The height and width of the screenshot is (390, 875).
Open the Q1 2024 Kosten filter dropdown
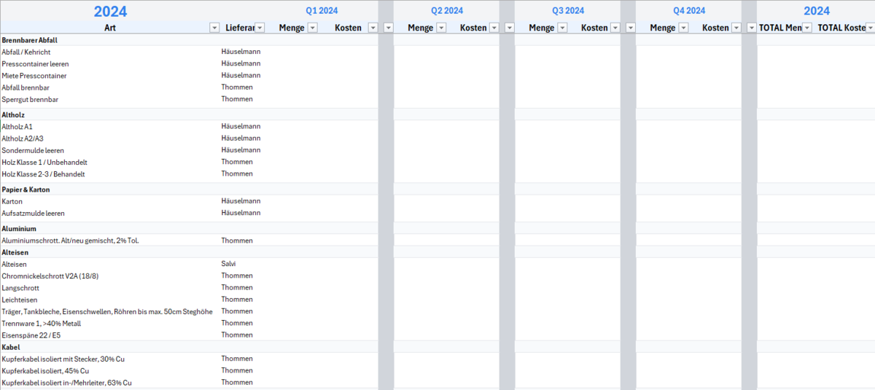[373, 28]
